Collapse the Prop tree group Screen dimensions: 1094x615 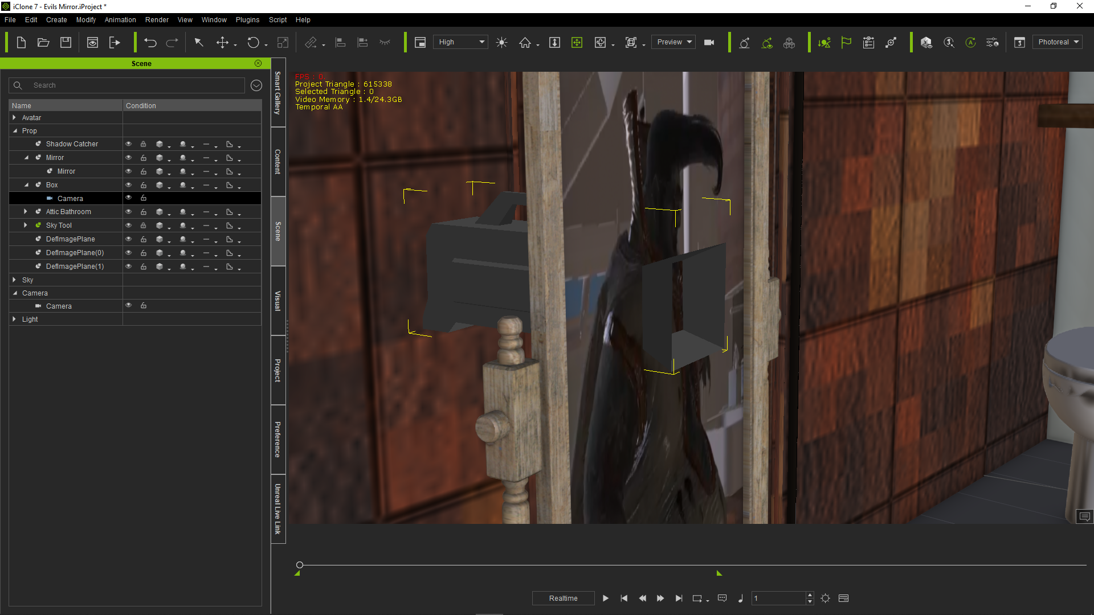pyautogui.click(x=15, y=130)
